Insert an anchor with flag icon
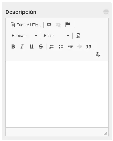This screenshot has width=113, height=141. coord(68,24)
